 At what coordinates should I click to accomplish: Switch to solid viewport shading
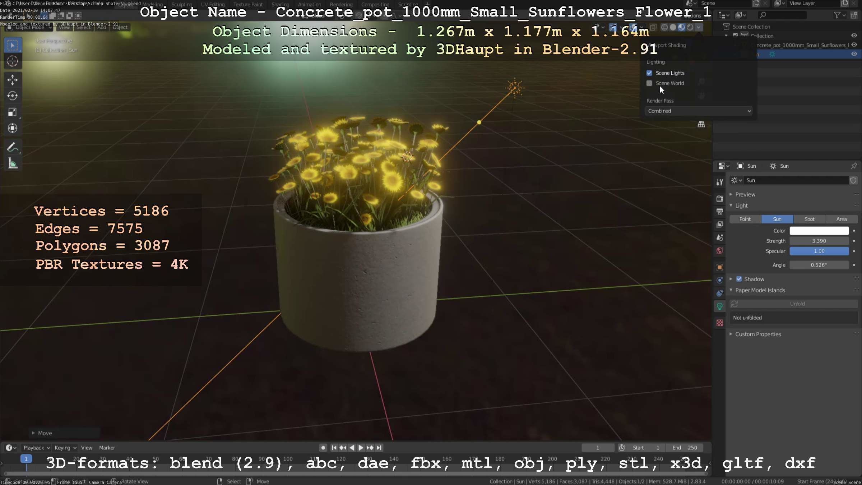click(673, 27)
